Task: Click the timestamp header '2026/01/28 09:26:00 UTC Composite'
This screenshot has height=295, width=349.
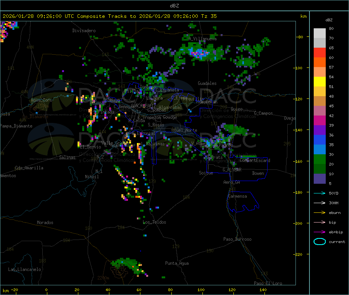Action: click(54, 16)
